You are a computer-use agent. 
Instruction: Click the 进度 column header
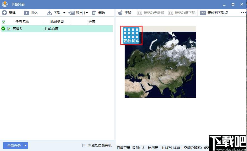pyautogui.click(x=92, y=22)
